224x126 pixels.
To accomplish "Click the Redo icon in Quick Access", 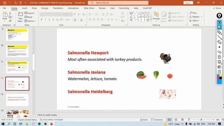I will pyautogui.click(x=16, y=3).
